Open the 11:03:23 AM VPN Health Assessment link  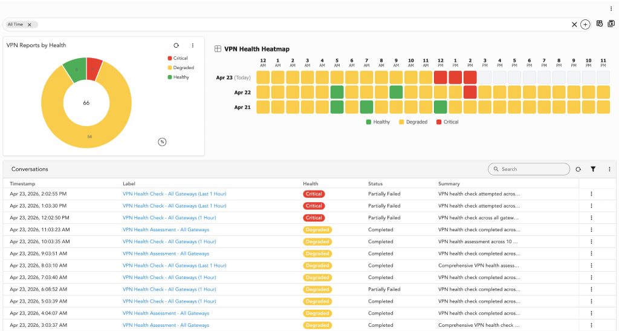[x=166, y=230]
